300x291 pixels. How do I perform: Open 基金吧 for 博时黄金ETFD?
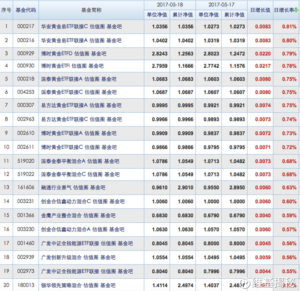[x=99, y=53]
